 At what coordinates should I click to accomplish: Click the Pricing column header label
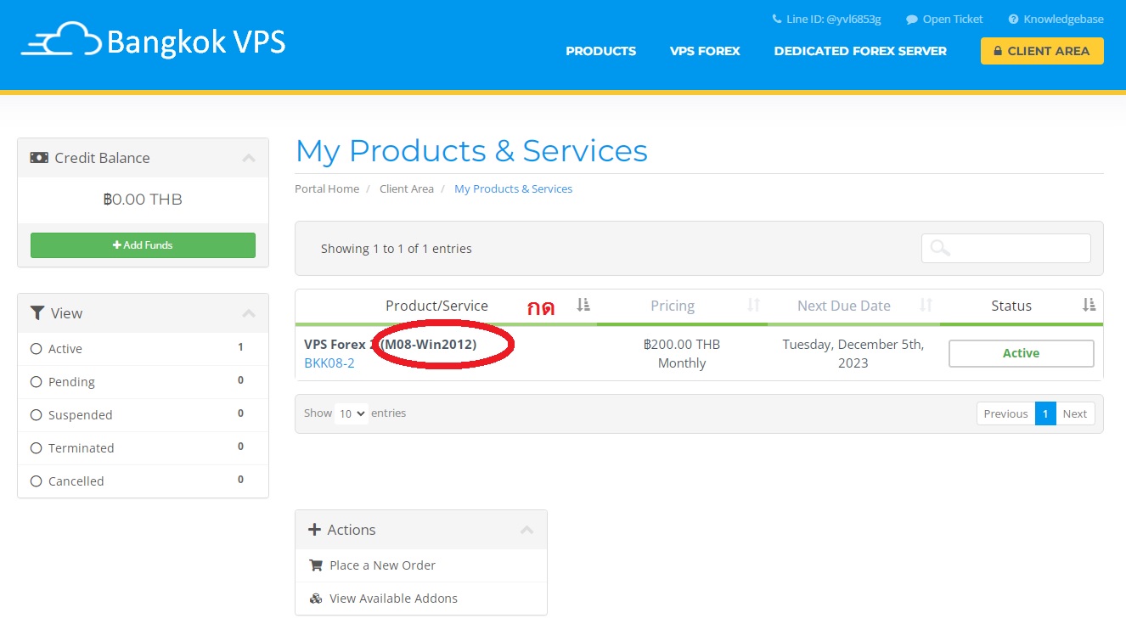673,306
